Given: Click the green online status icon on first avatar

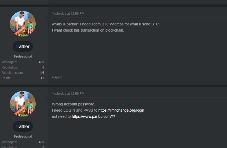Looking at the screenshot, I should [23, 35].
